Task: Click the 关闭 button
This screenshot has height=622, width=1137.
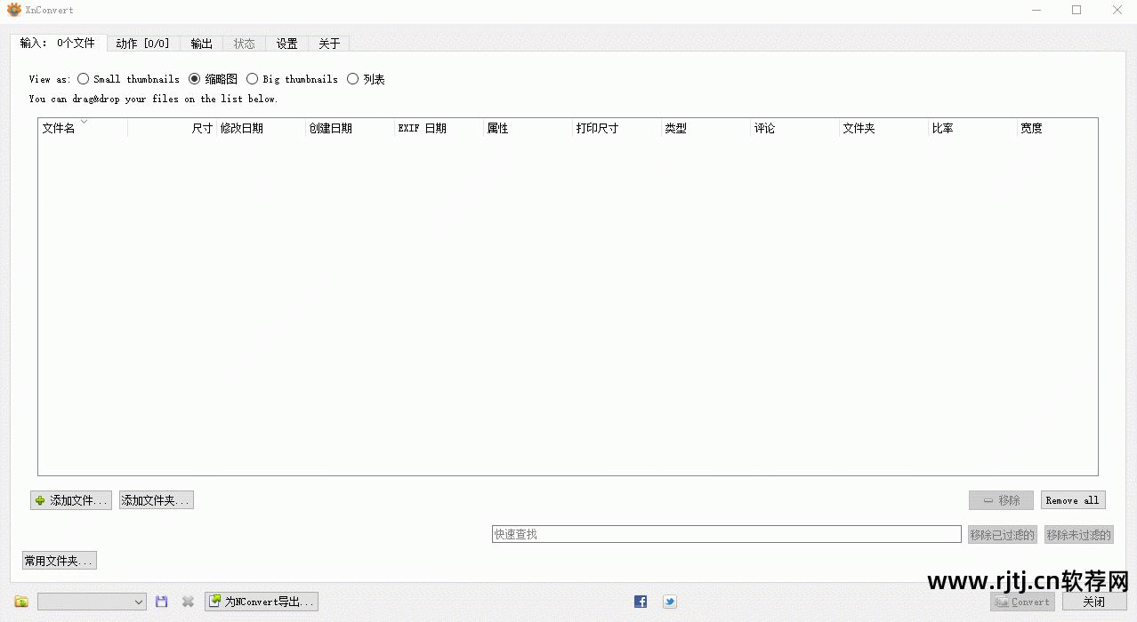Action: pyautogui.click(x=1094, y=602)
